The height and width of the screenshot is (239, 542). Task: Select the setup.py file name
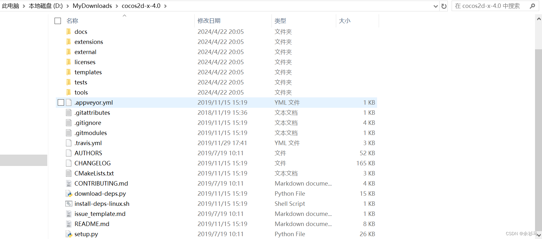point(86,234)
